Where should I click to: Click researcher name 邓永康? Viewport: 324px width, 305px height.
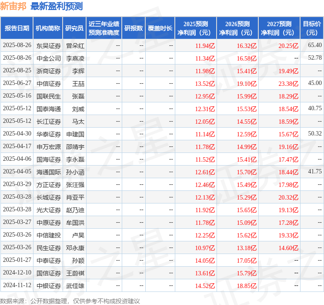tap(75, 248)
